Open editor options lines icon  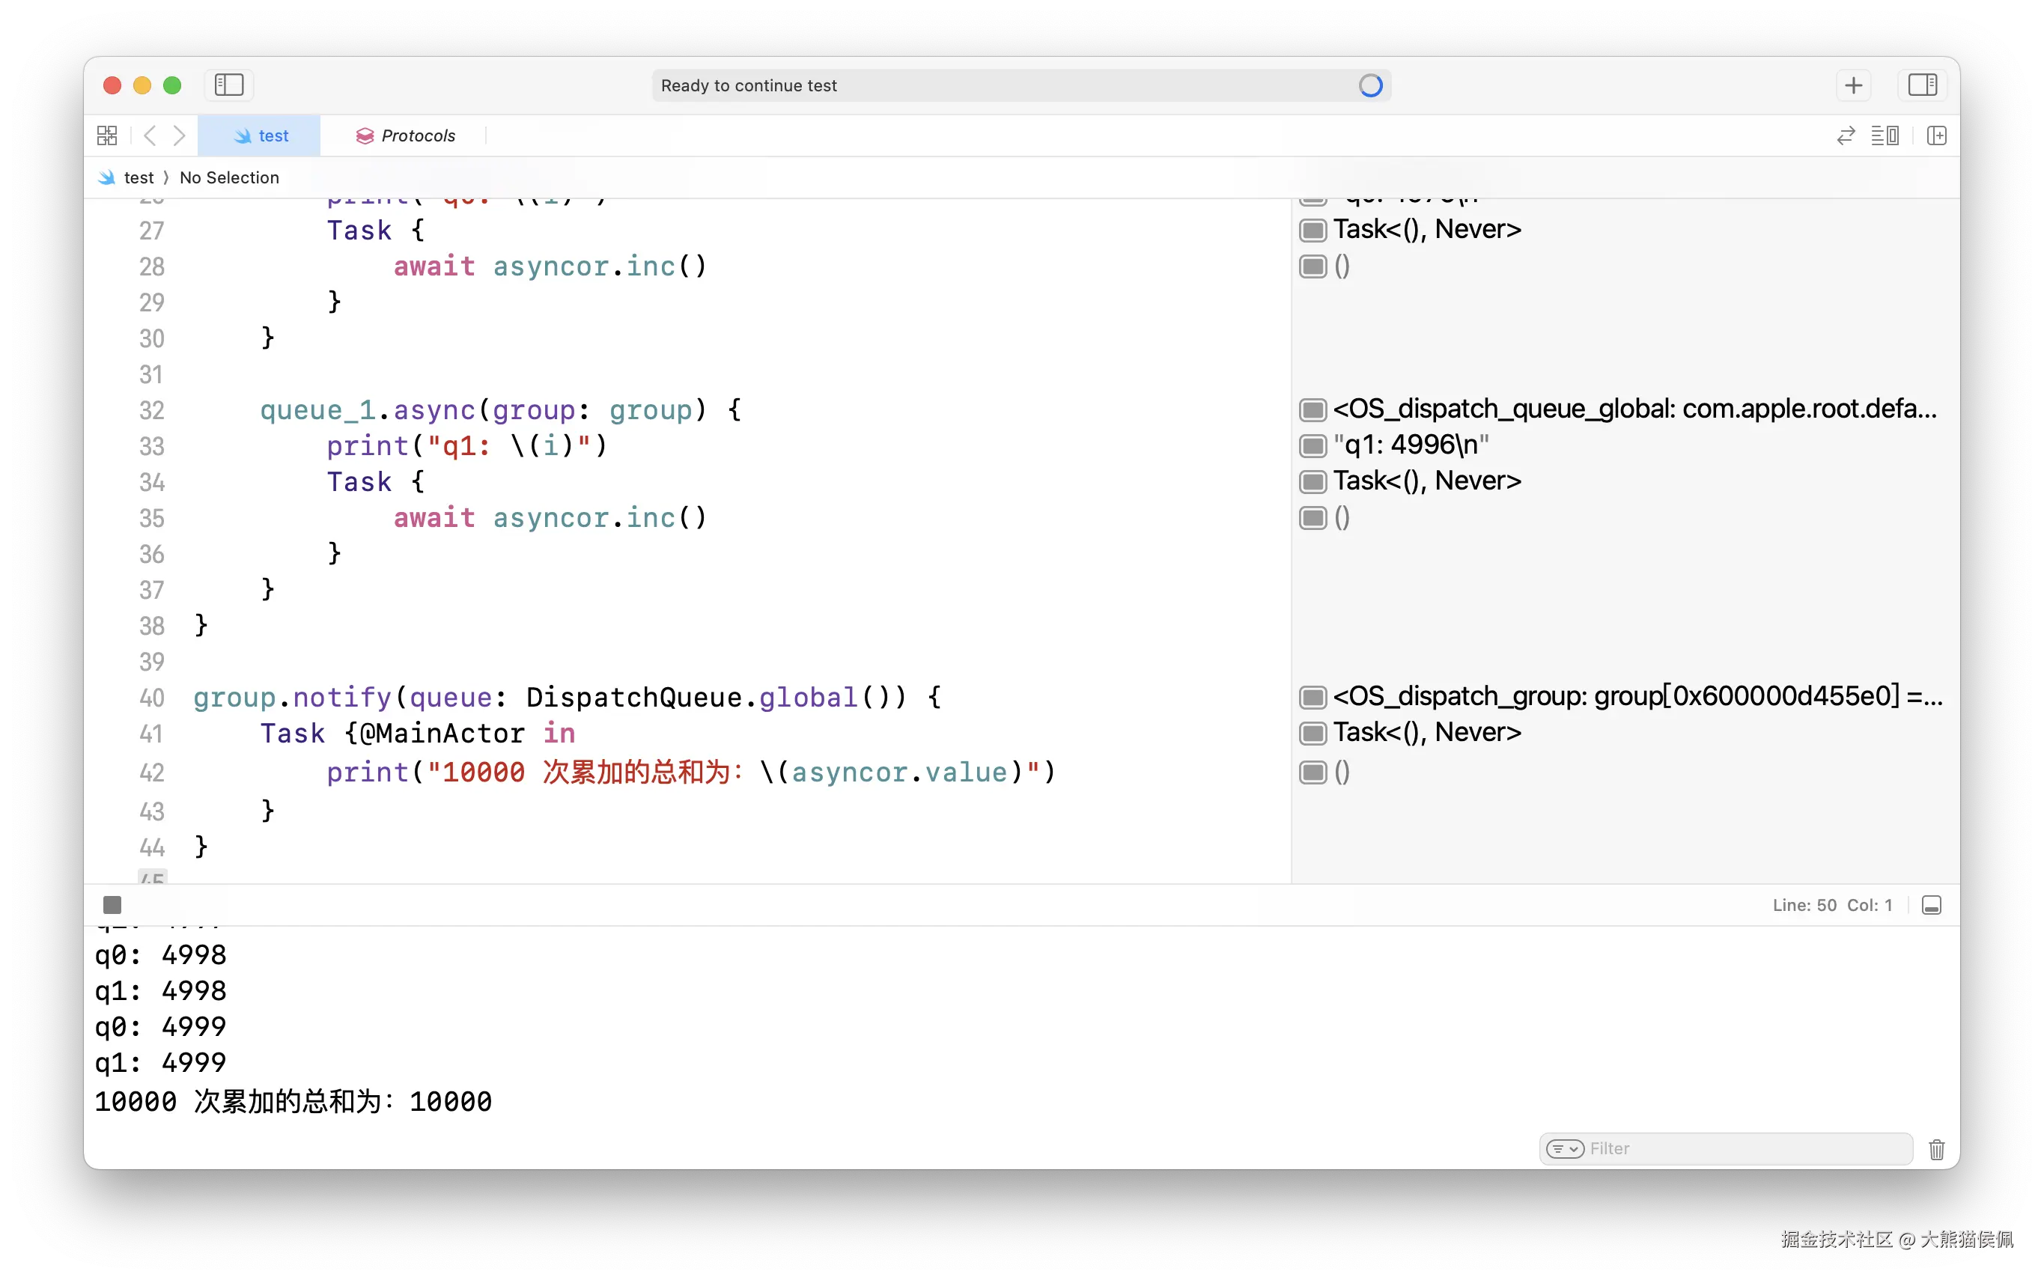point(1885,135)
